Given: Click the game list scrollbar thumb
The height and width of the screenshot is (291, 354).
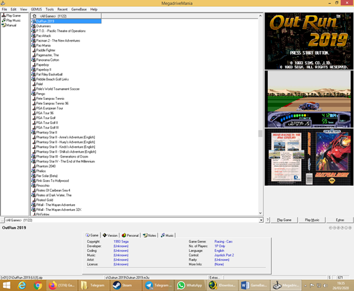Looking at the screenshot, I should pos(260,133).
